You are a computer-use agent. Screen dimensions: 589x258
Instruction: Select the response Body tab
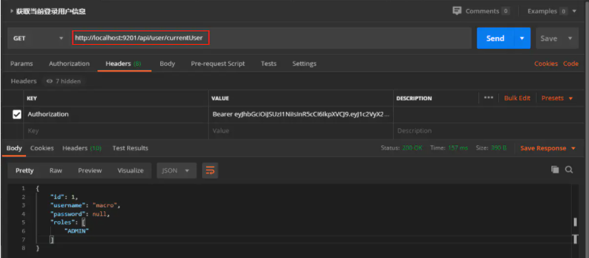(14, 148)
